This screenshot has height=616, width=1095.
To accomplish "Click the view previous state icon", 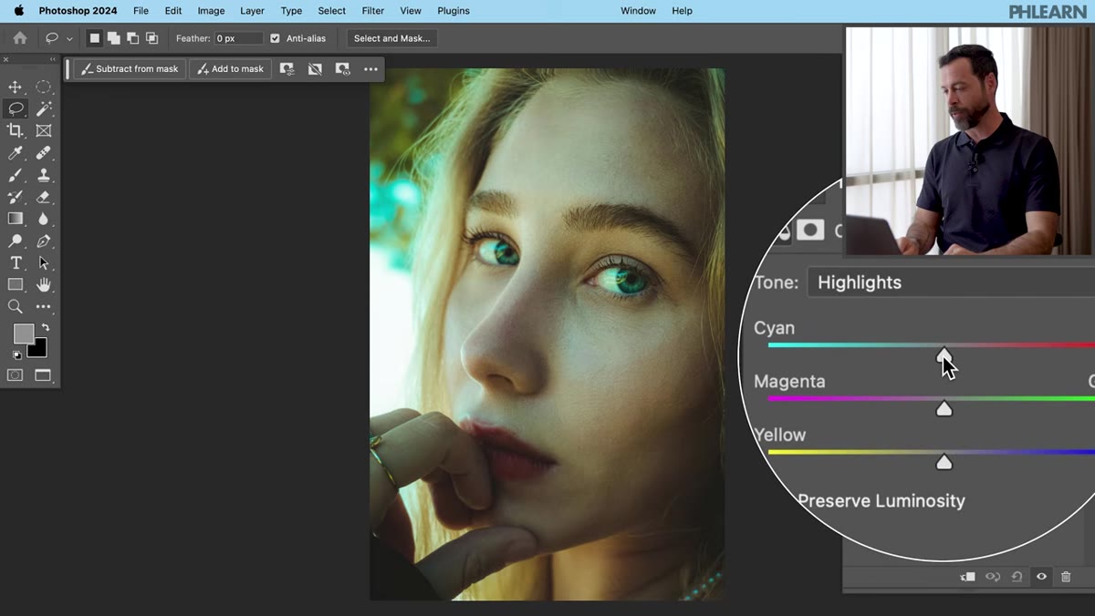I will (x=993, y=577).
